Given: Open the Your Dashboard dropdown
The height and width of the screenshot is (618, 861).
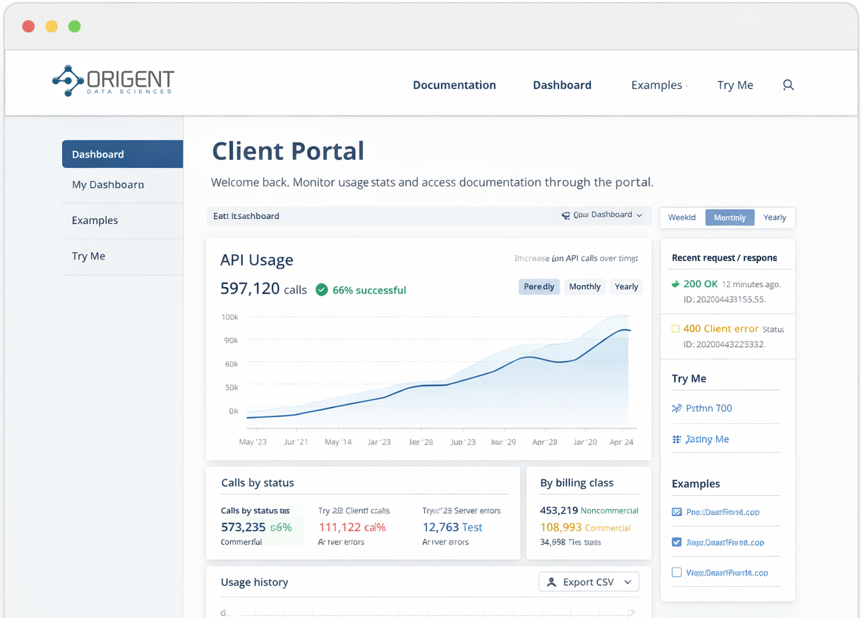Looking at the screenshot, I should (x=604, y=214).
